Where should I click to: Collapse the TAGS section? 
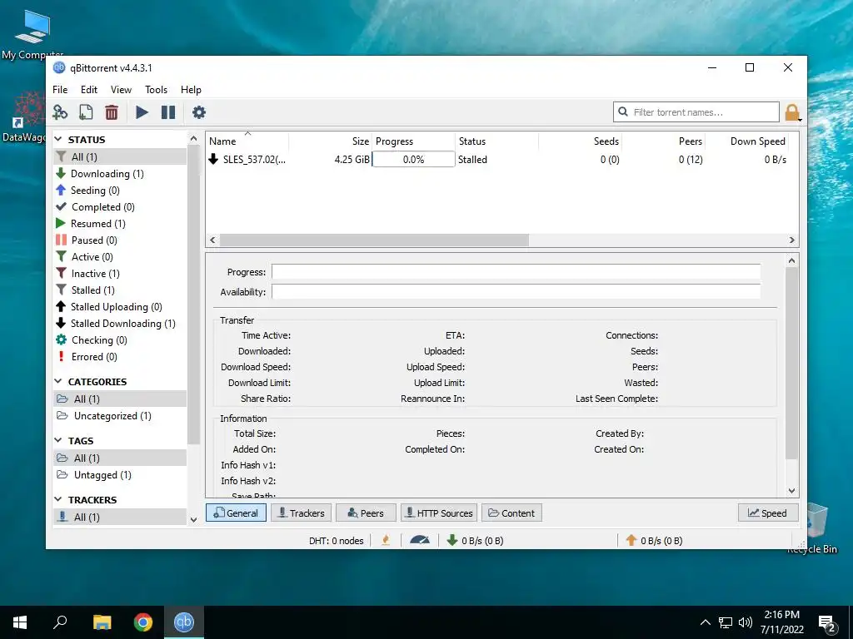click(58, 441)
